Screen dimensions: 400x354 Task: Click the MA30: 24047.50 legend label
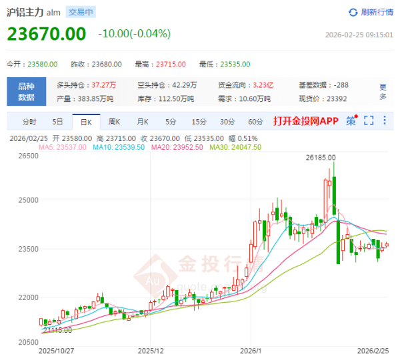coord(235,147)
